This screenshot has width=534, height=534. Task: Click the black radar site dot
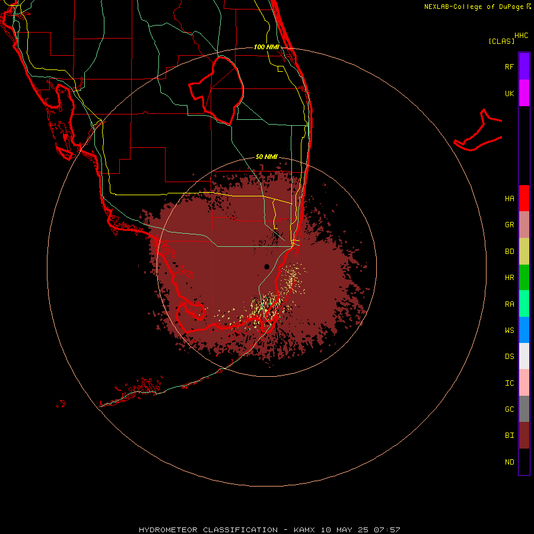click(x=266, y=266)
